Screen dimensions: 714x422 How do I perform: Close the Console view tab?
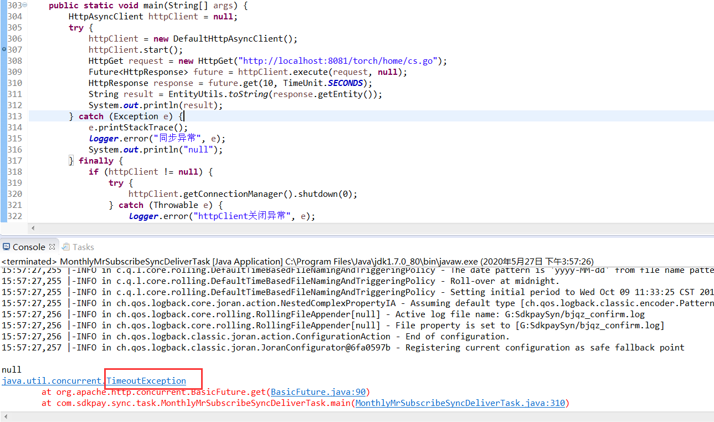point(53,246)
